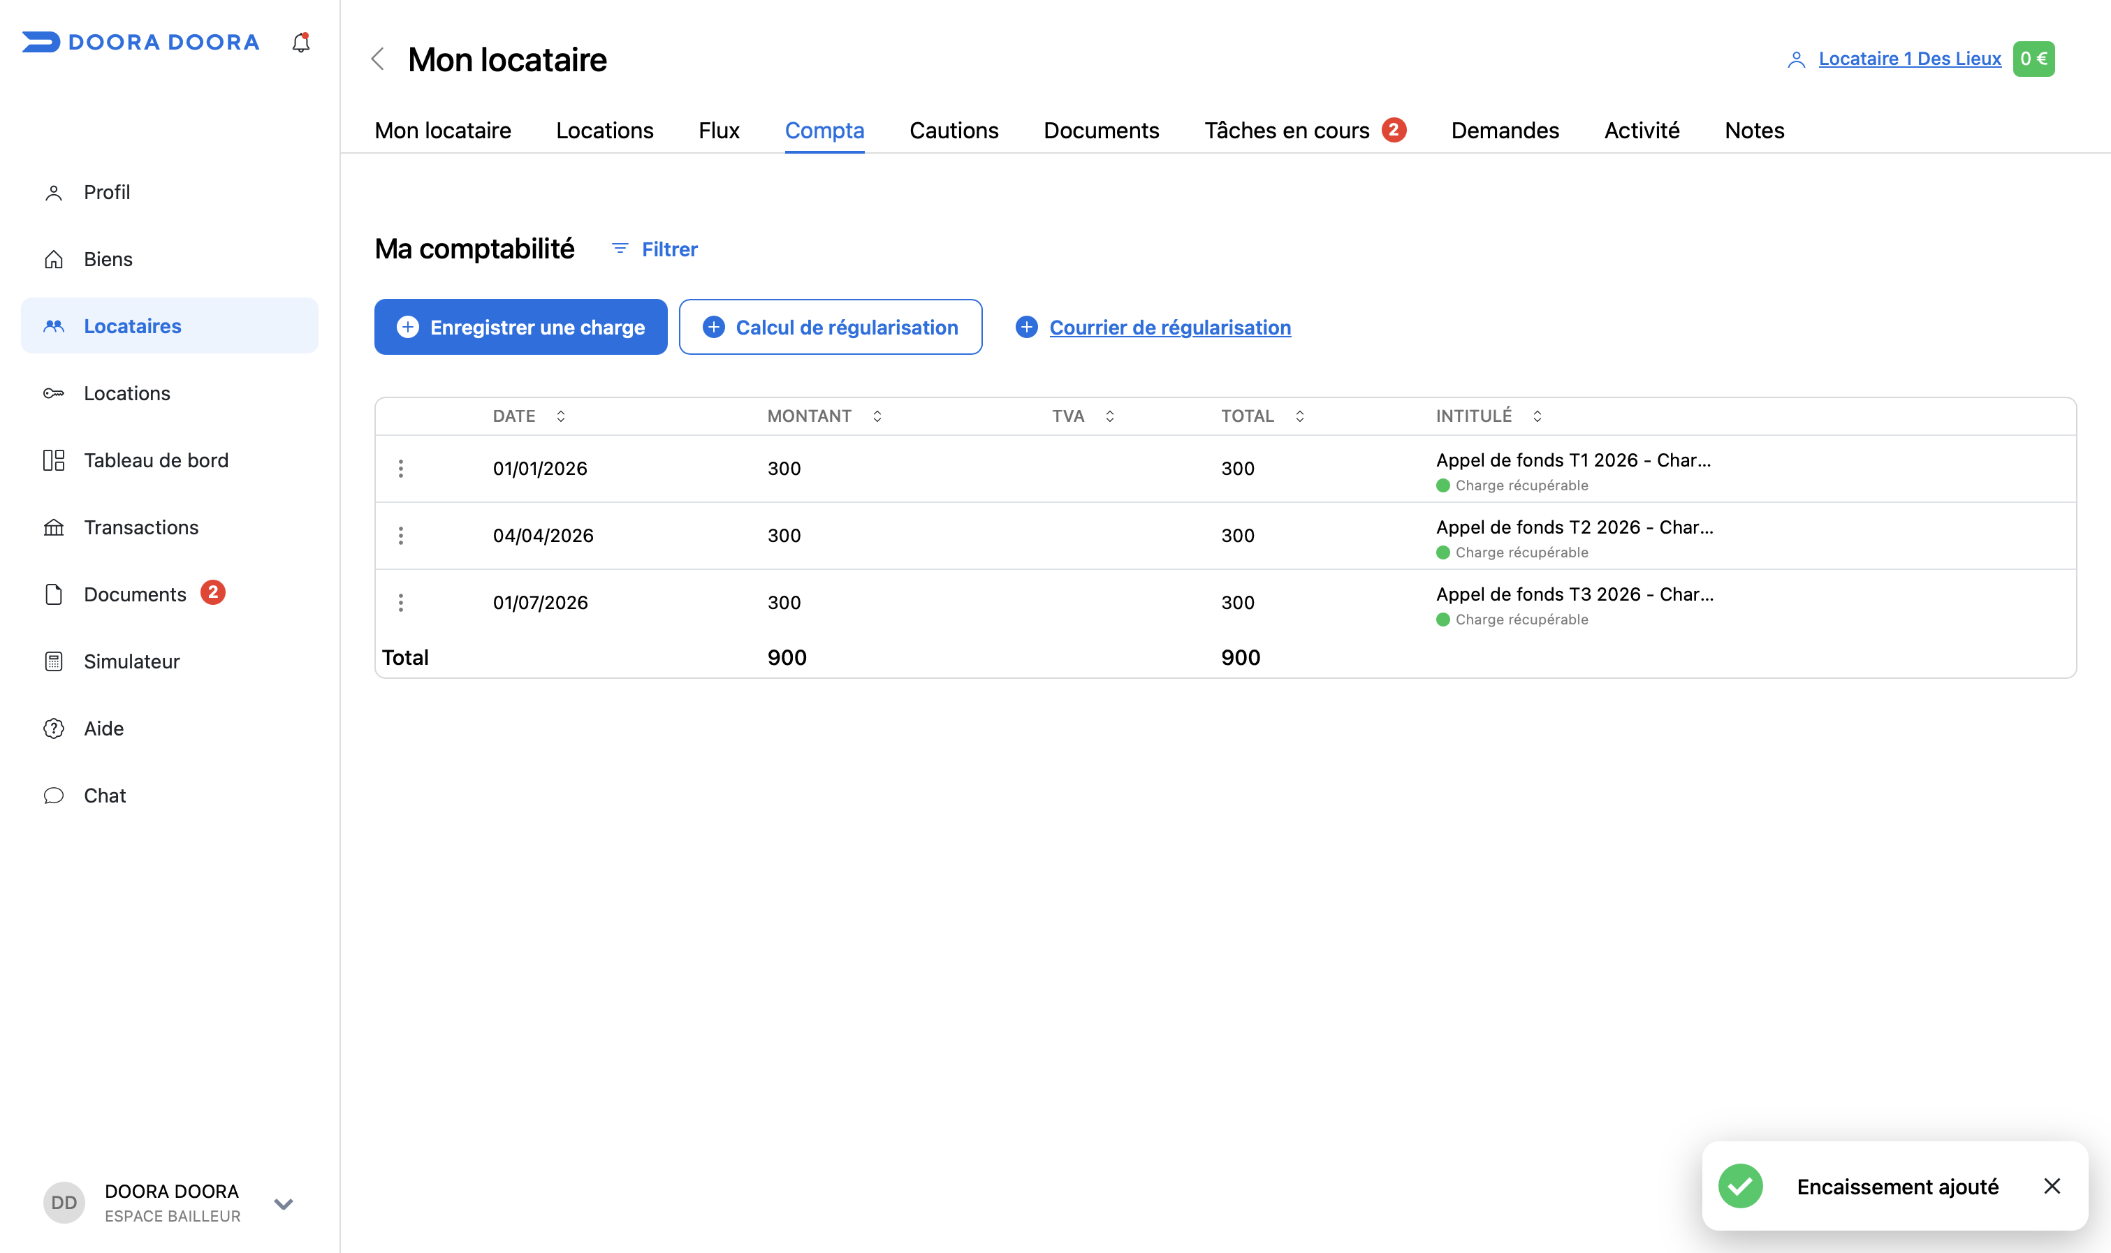Switch to the Cautions tab
The width and height of the screenshot is (2111, 1253).
coord(954,130)
